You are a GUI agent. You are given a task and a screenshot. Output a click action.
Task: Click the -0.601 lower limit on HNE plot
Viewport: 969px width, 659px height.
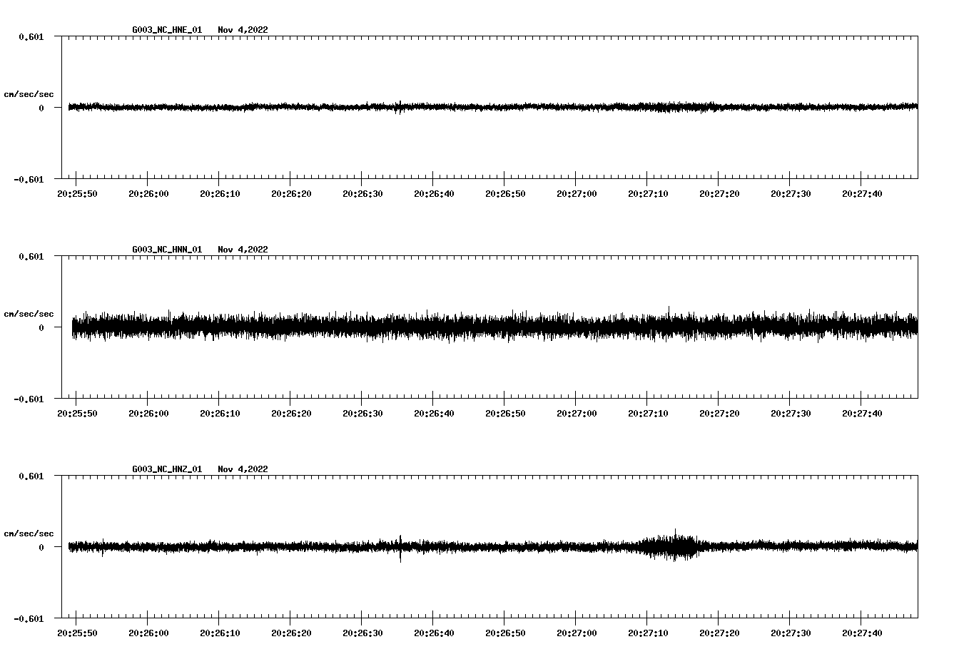coord(29,179)
